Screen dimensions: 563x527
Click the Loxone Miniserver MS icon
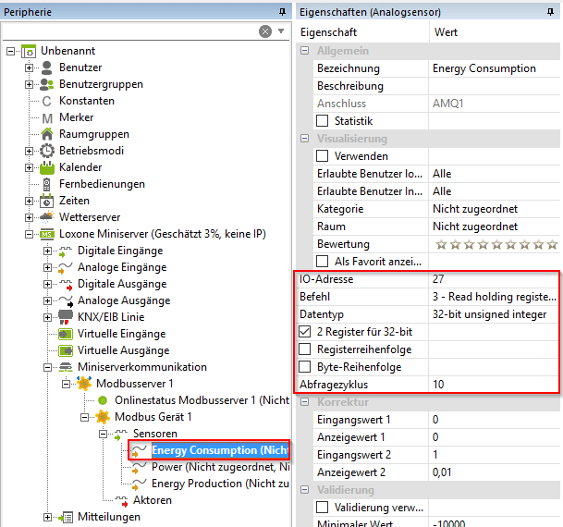click(46, 234)
